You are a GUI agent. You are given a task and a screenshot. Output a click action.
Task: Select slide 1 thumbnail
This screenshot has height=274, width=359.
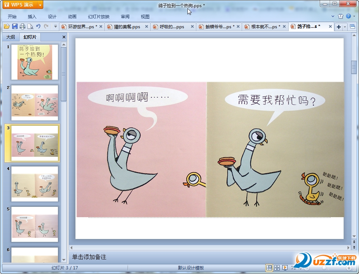point(35,62)
